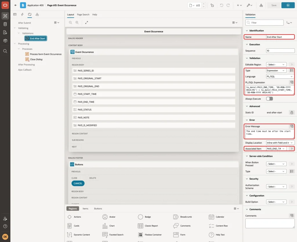Open the validation Type Expression dropdown
The width and height of the screenshot is (297, 242).
pyautogui.click(x=276, y=70)
